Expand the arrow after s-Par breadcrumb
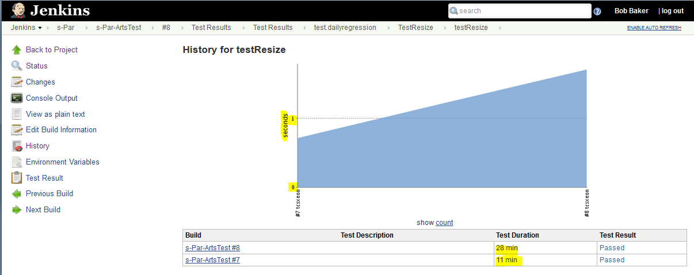The width and height of the screenshot is (694, 275). [x=87, y=28]
